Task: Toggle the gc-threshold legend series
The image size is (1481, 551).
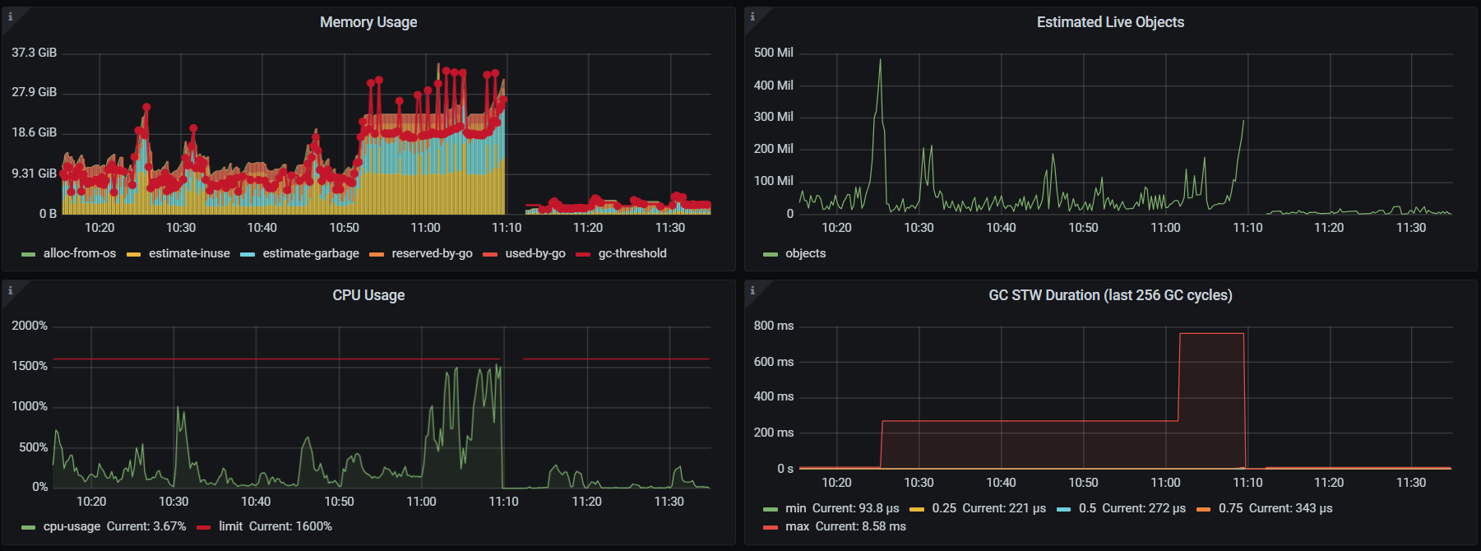Action: (632, 253)
